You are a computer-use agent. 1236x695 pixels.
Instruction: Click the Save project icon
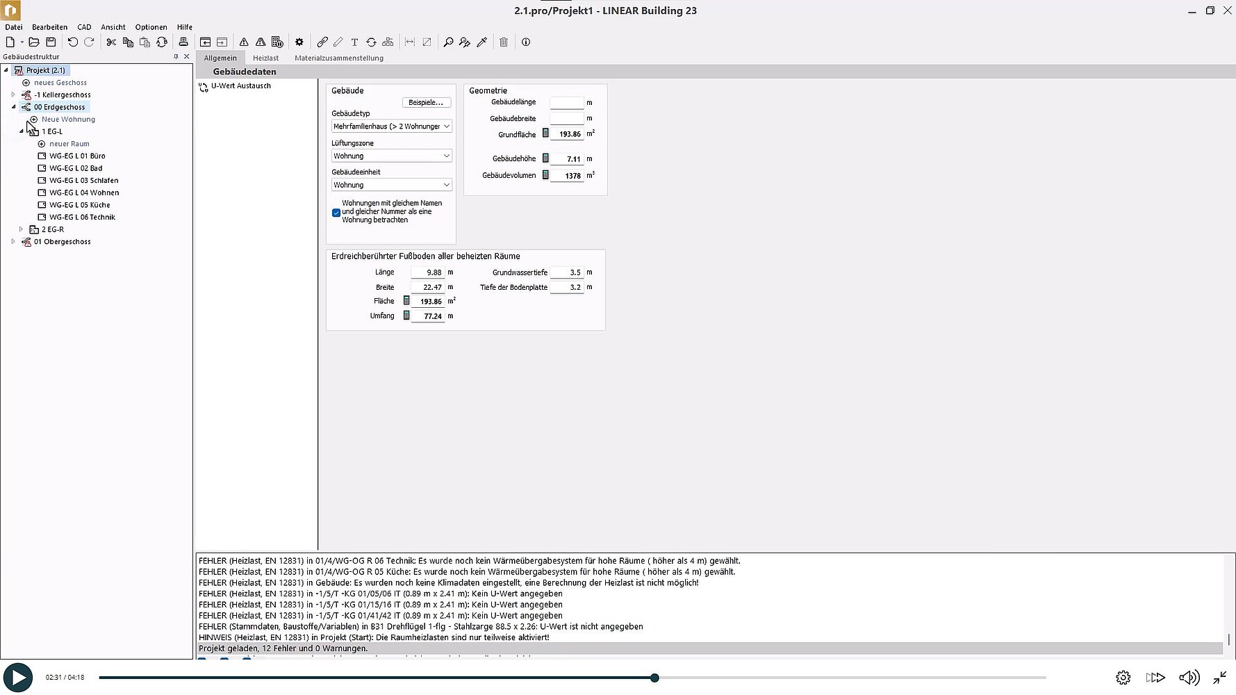pos(51,42)
